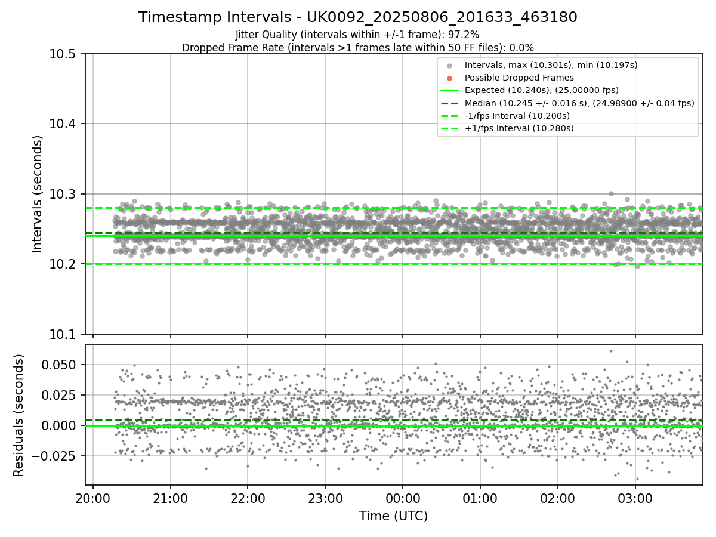Click the dashed green sample beside '-1/fps Interval'

[450, 116]
